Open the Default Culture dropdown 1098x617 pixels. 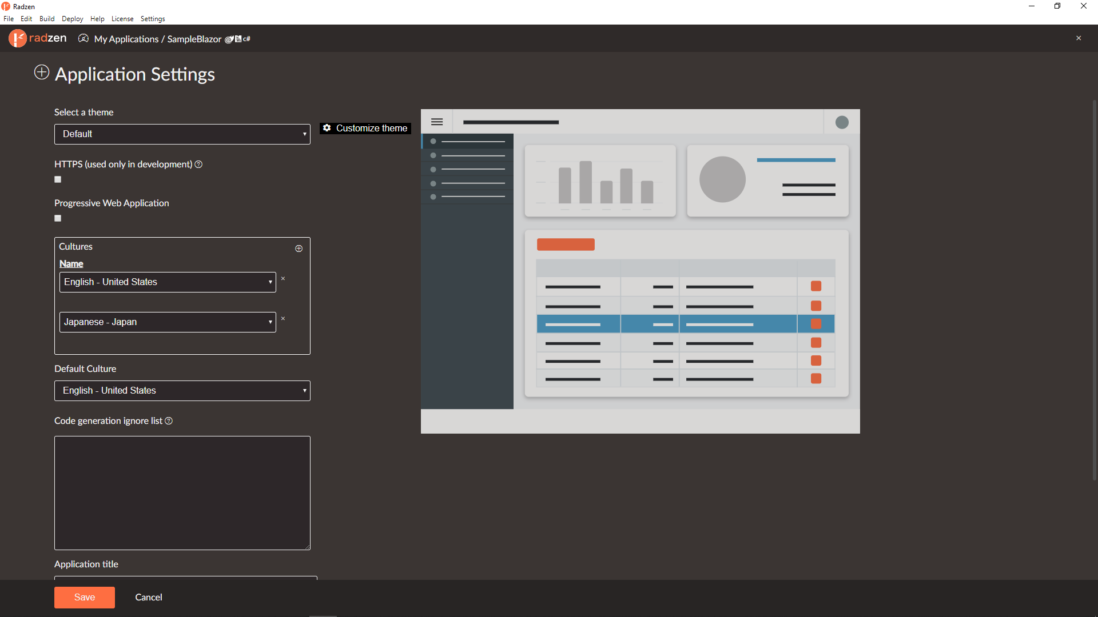click(182, 391)
